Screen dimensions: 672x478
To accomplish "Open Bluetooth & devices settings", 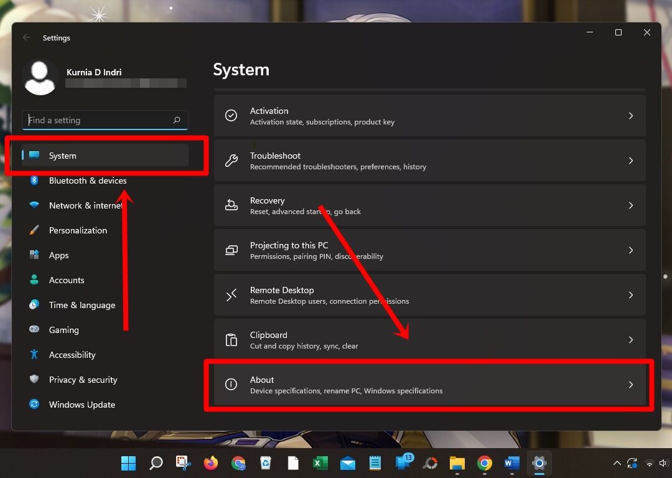I will [x=88, y=180].
